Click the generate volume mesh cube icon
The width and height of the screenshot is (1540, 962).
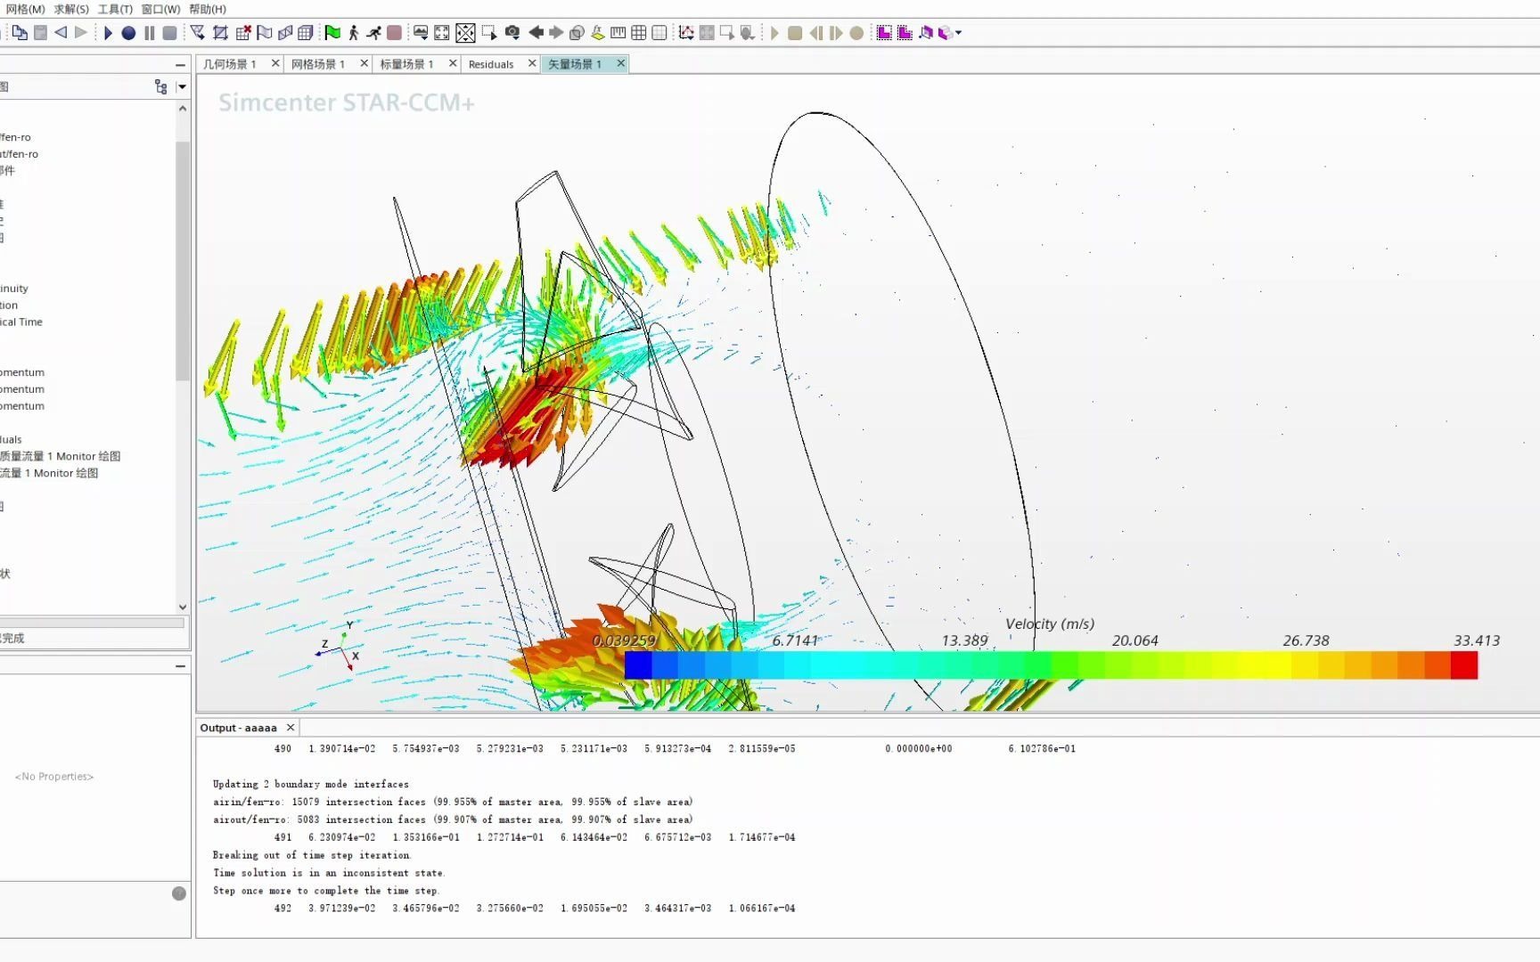[x=306, y=33]
